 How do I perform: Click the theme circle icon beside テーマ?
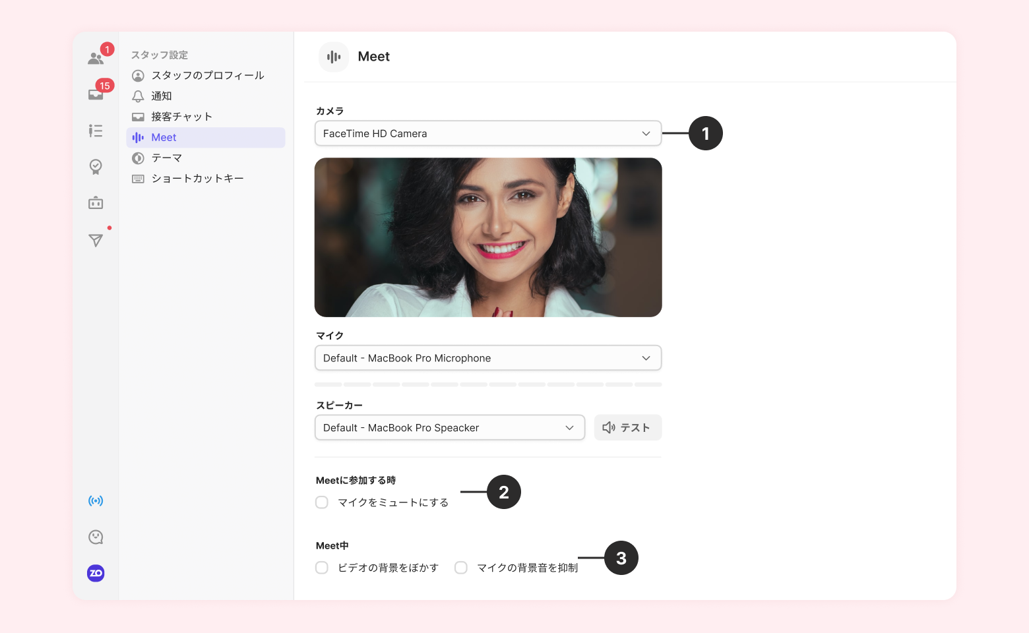coord(138,158)
